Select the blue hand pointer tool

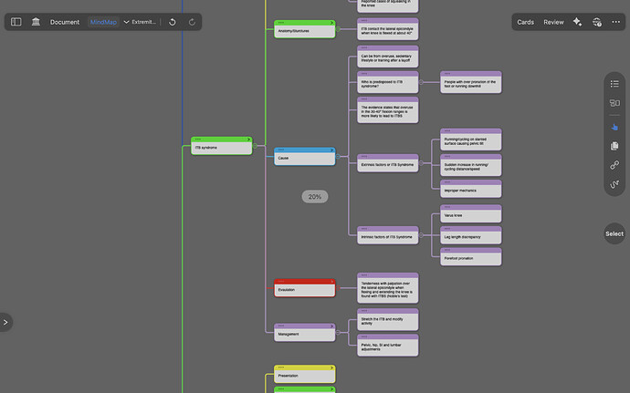(x=614, y=128)
